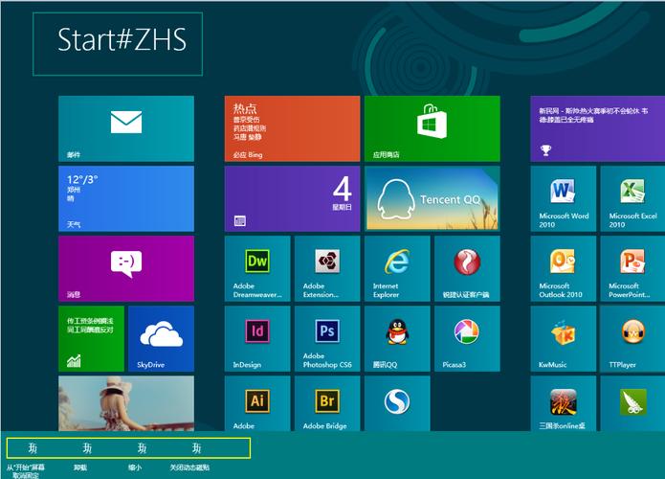Launch Adobe Extension Manager

(327, 269)
